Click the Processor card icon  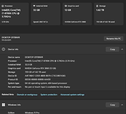[x=3, y=6]
